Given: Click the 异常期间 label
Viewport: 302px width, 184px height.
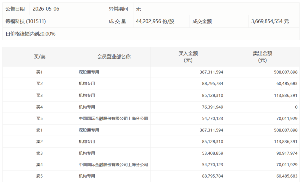Looking at the screenshot, I should click(118, 9).
